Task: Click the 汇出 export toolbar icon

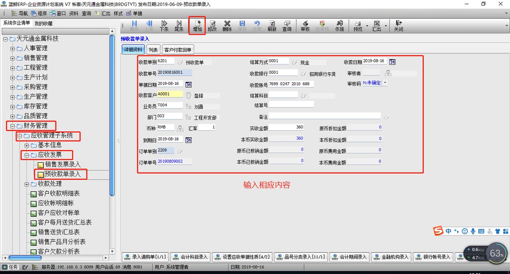Action: [x=377, y=26]
